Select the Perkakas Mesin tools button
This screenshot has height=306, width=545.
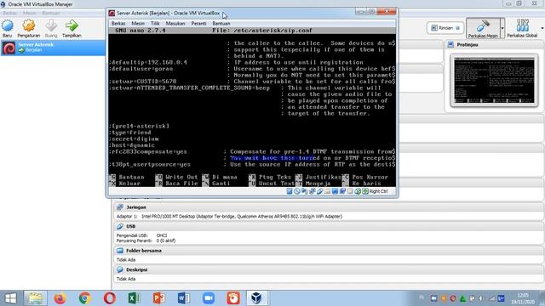coord(483,28)
